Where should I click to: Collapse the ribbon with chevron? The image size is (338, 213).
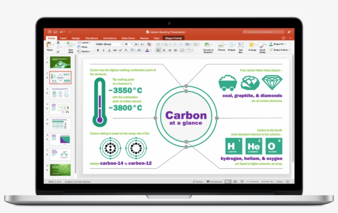290,38
